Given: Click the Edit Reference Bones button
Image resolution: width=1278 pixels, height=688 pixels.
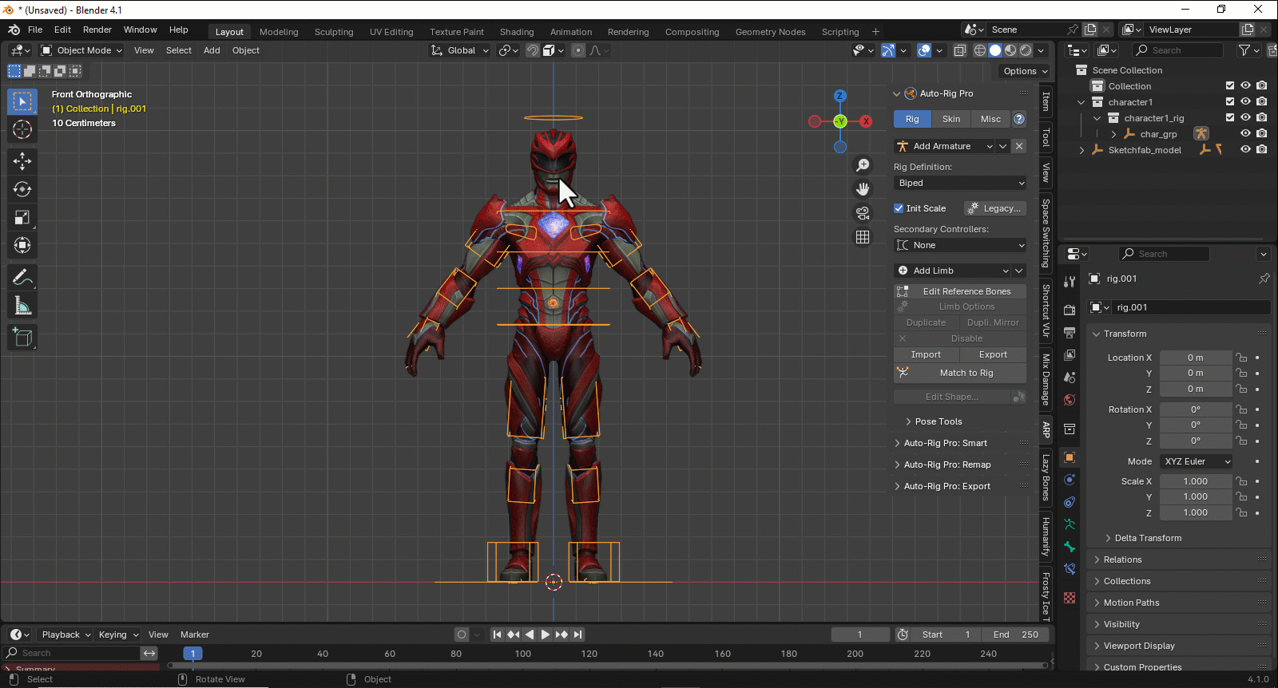Looking at the screenshot, I should [960, 291].
